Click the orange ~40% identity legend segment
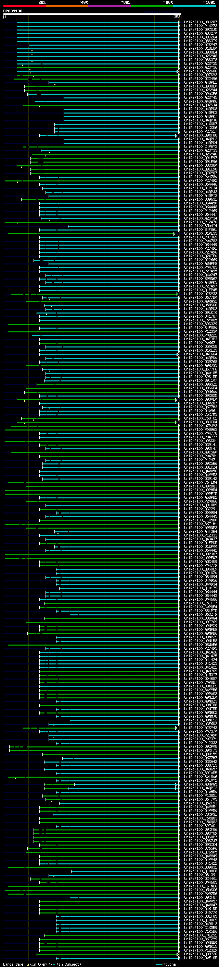This screenshot has height=967, width=219. click(67, 6)
